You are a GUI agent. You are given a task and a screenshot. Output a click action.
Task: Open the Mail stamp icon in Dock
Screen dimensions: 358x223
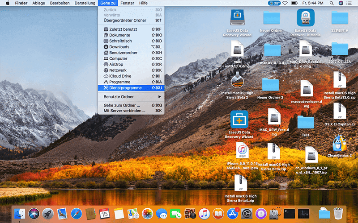(62, 214)
